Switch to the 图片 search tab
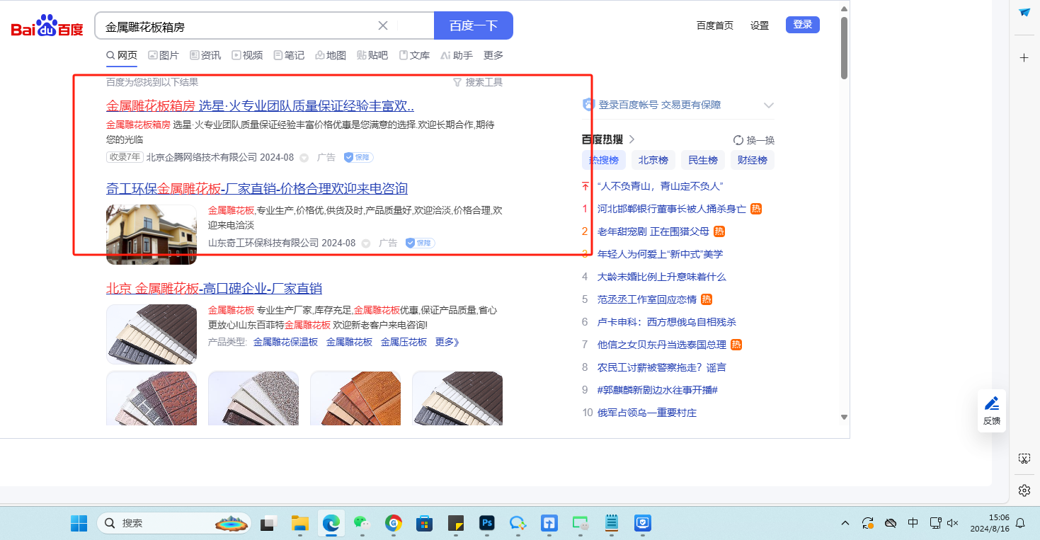This screenshot has width=1040, height=540. point(164,55)
